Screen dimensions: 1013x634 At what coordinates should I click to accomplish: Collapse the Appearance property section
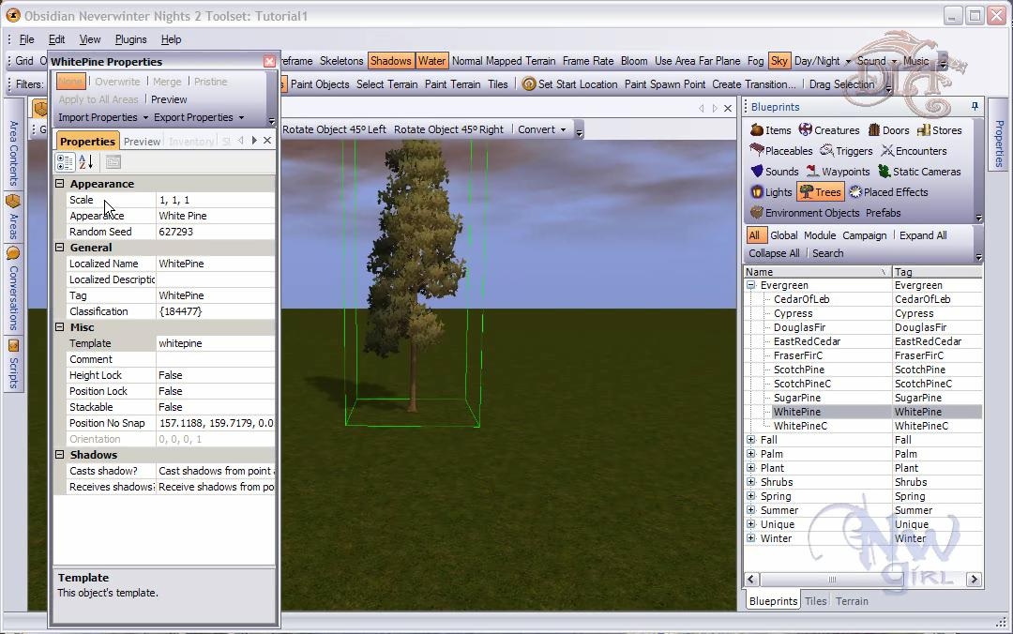coord(60,184)
